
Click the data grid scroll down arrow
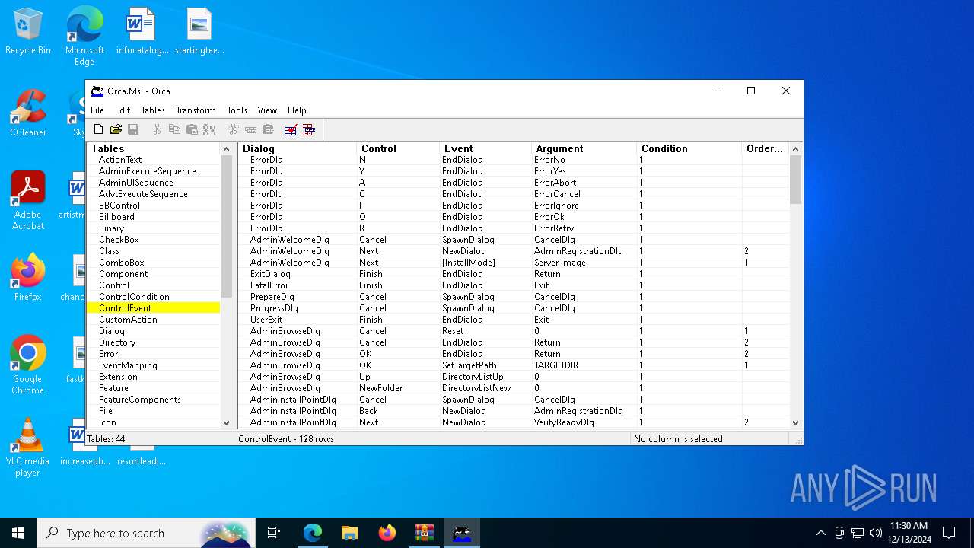[x=795, y=423]
